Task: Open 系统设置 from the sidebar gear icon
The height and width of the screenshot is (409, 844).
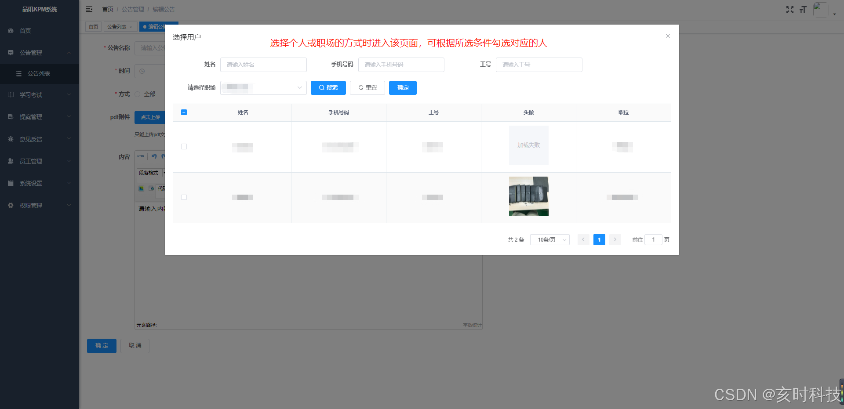Action: [11, 183]
